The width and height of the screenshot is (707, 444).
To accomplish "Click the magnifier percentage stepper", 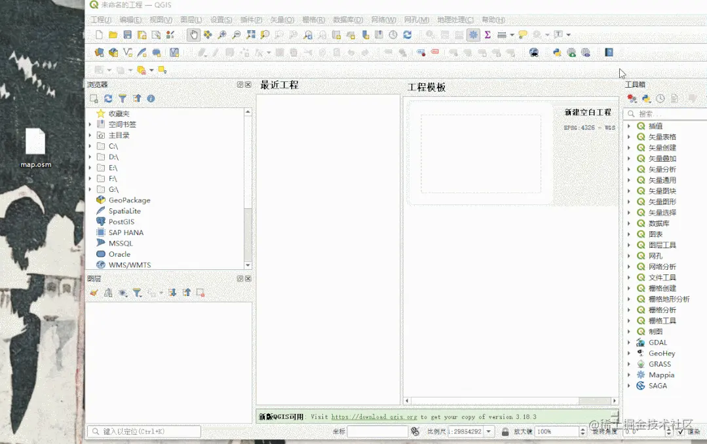I will 583,432.
